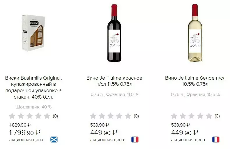
Task: Click the review count beside white wine stars
Action: click(217, 116)
